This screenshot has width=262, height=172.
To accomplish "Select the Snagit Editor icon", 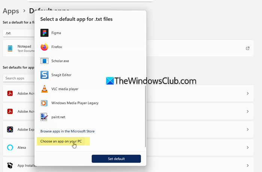I will tap(44, 75).
